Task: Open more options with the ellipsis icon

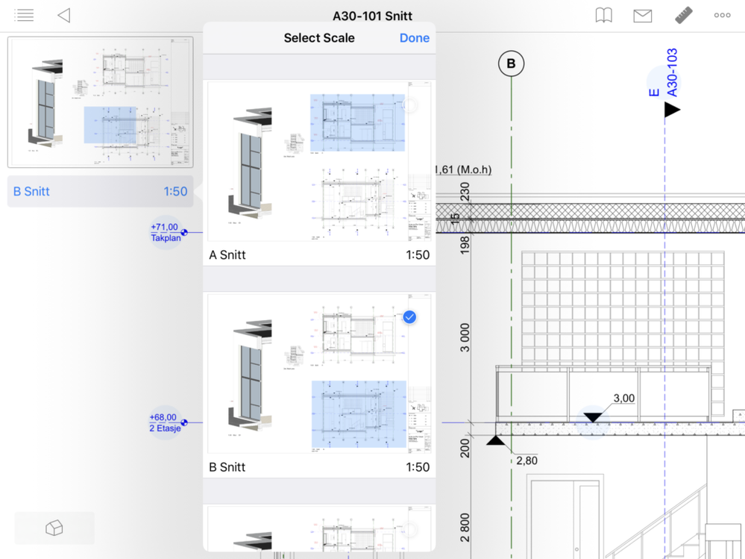Action: (x=721, y=15)
